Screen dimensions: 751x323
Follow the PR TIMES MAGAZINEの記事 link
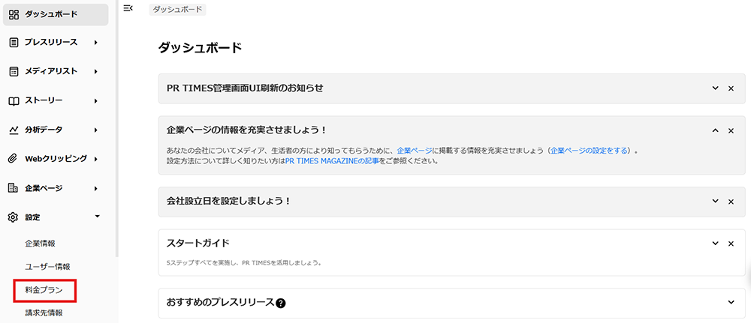[x=332, y=160]
